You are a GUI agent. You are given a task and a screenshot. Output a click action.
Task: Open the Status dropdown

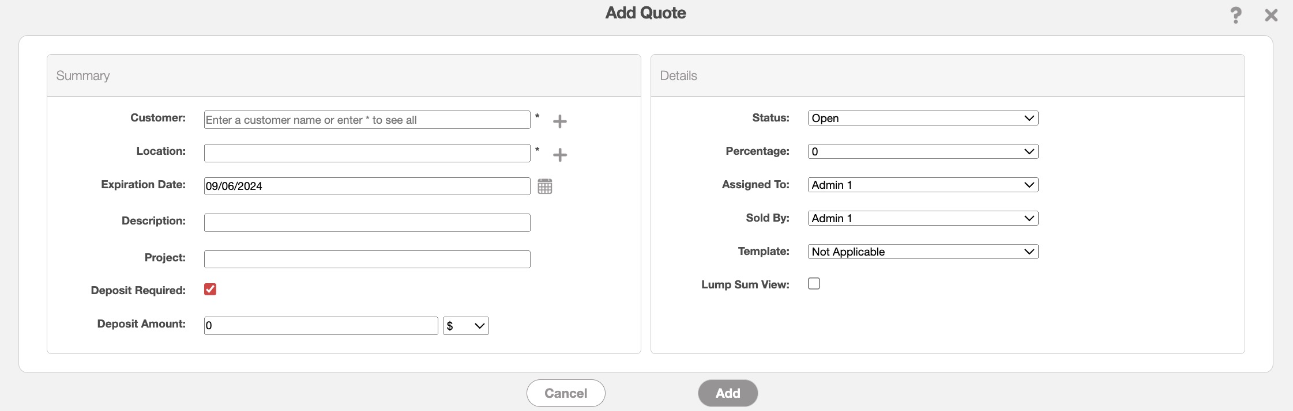(x=922, y=118)
